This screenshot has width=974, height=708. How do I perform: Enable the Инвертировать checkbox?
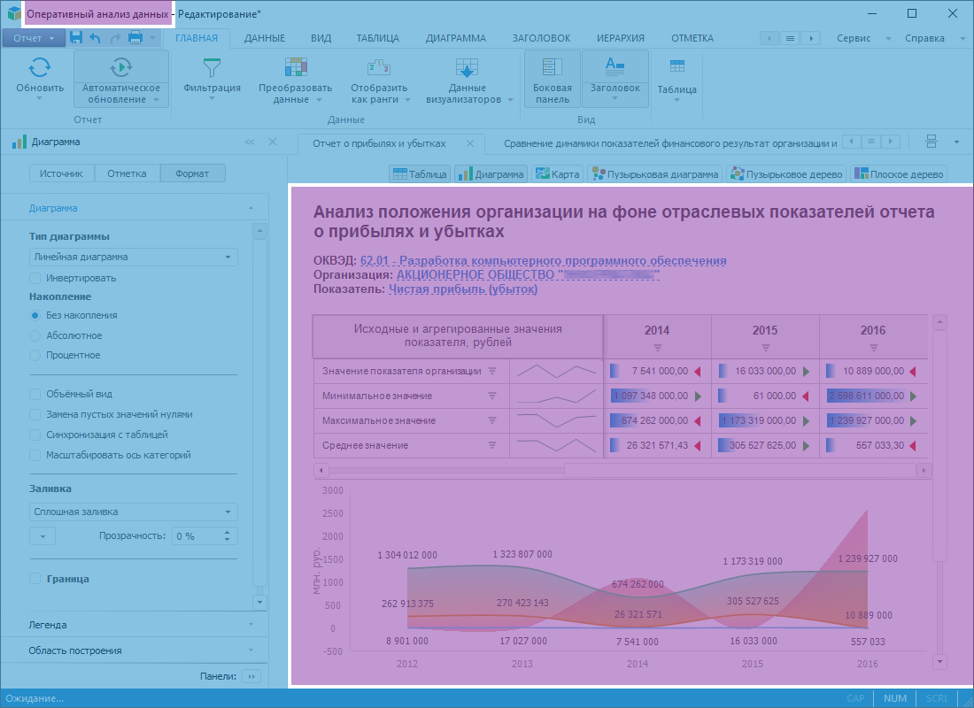[35, 278]
